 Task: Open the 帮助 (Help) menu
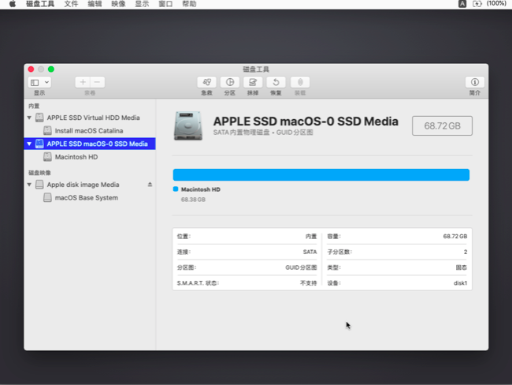pyautogui.click(x=189, y=4)
